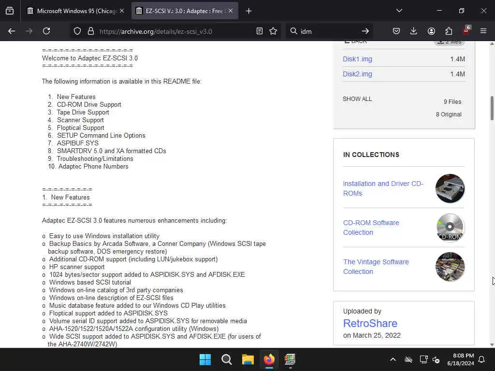495x371 pixels.
Task: Click 'HP scanner support' bullet text
Action: (x=77, y=267)
